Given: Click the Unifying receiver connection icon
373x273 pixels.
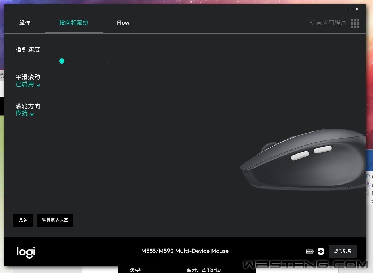Looking at the screenshot, I should click(321, 251).
